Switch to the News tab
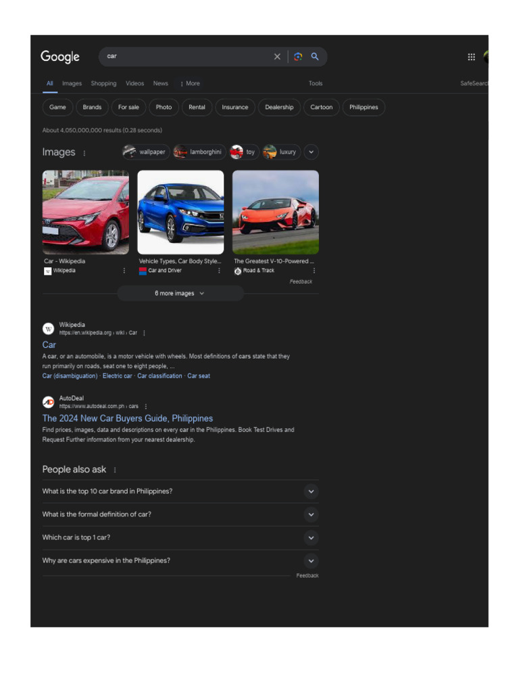Image resolution: width=519 pixels, height=693 pixels. (x=161, y=83)
